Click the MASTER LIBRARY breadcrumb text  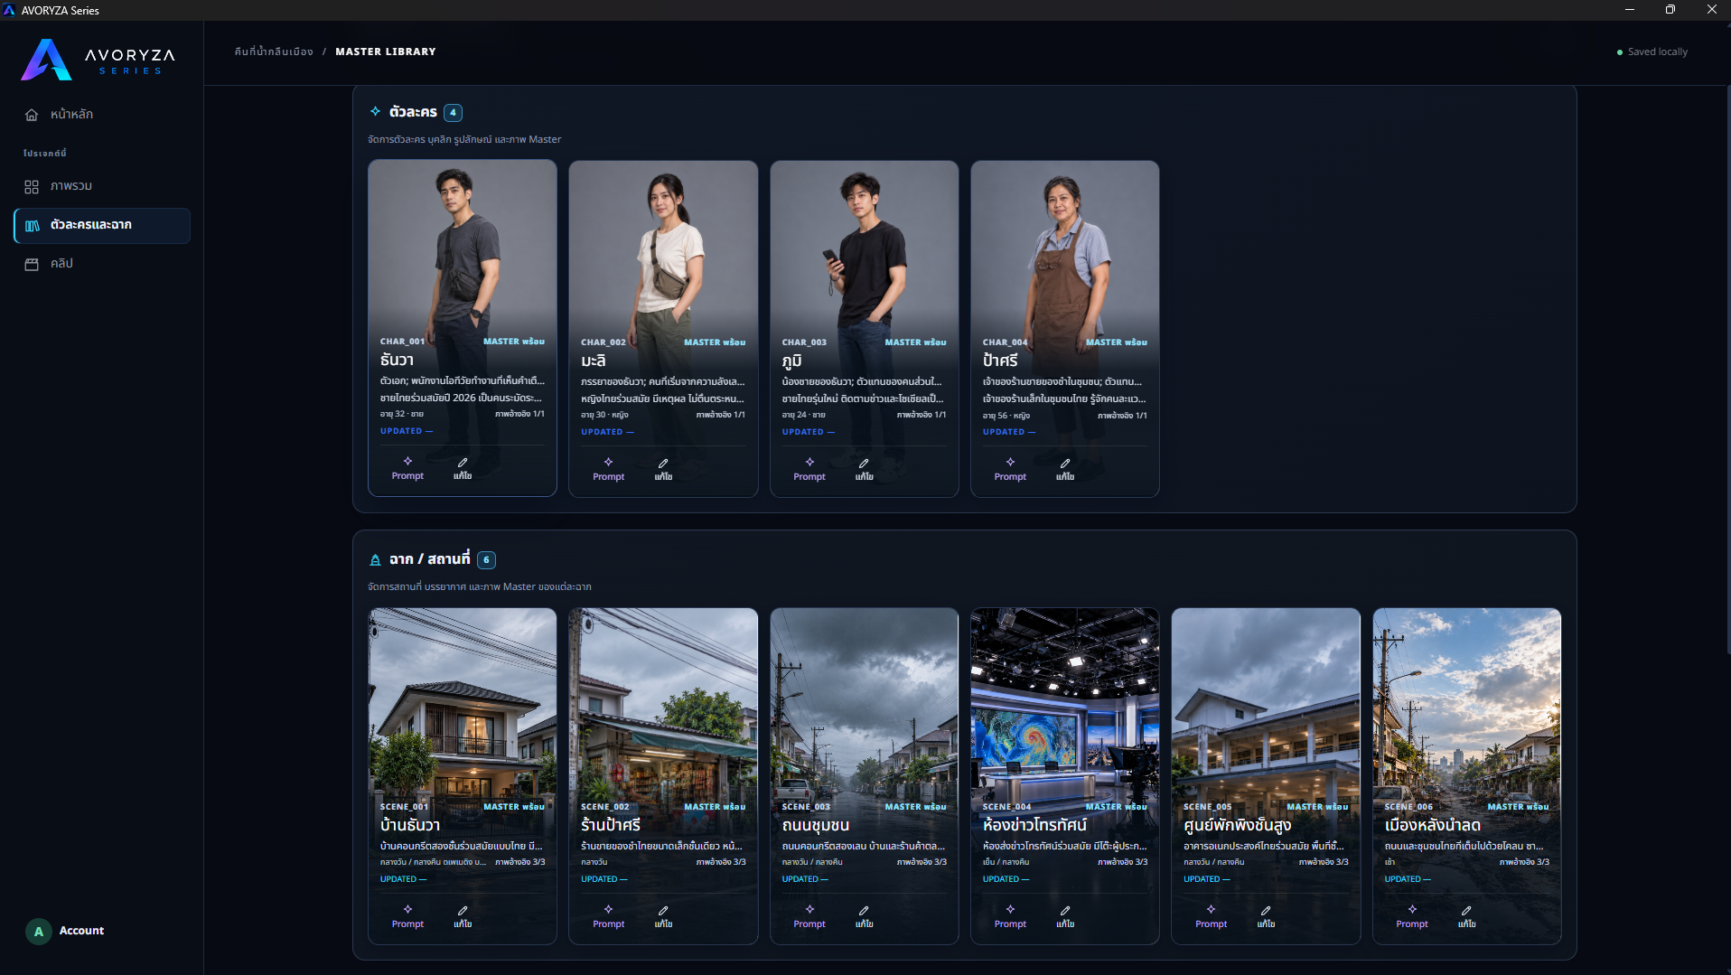pos(386,52)
